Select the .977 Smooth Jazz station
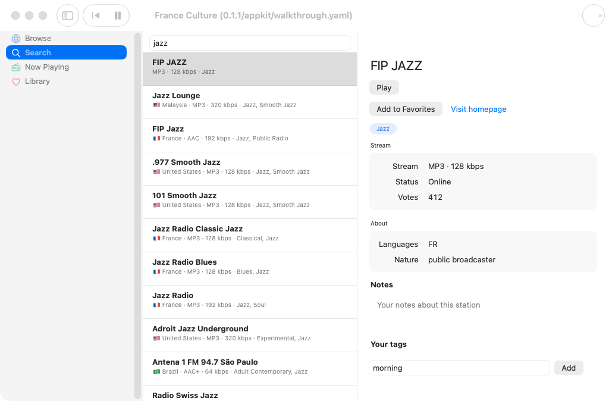Screen dimensions: 609x401 tap(250, 169)
